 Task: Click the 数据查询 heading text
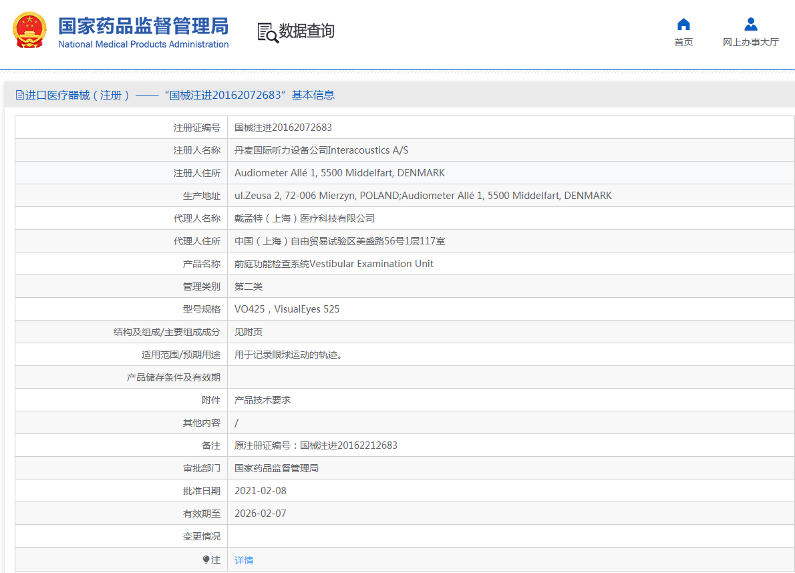[x=307, y=31]
